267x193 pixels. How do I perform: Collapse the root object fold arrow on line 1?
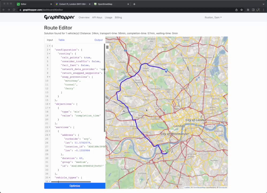point(50,46)
